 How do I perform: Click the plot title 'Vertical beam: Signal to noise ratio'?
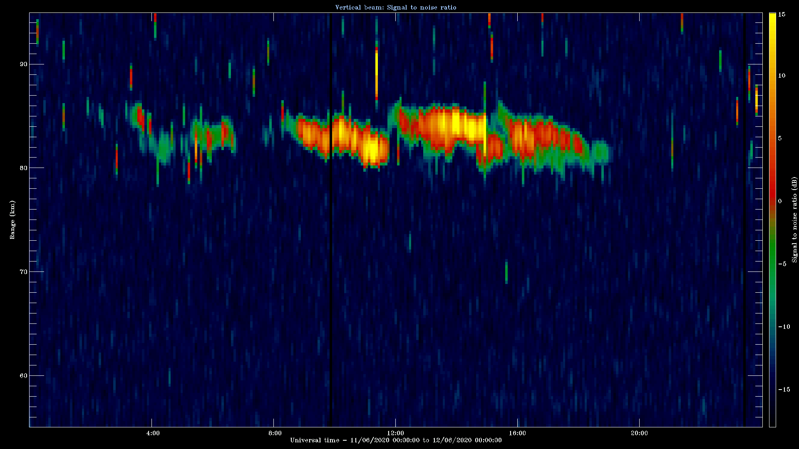click(396, 7)
